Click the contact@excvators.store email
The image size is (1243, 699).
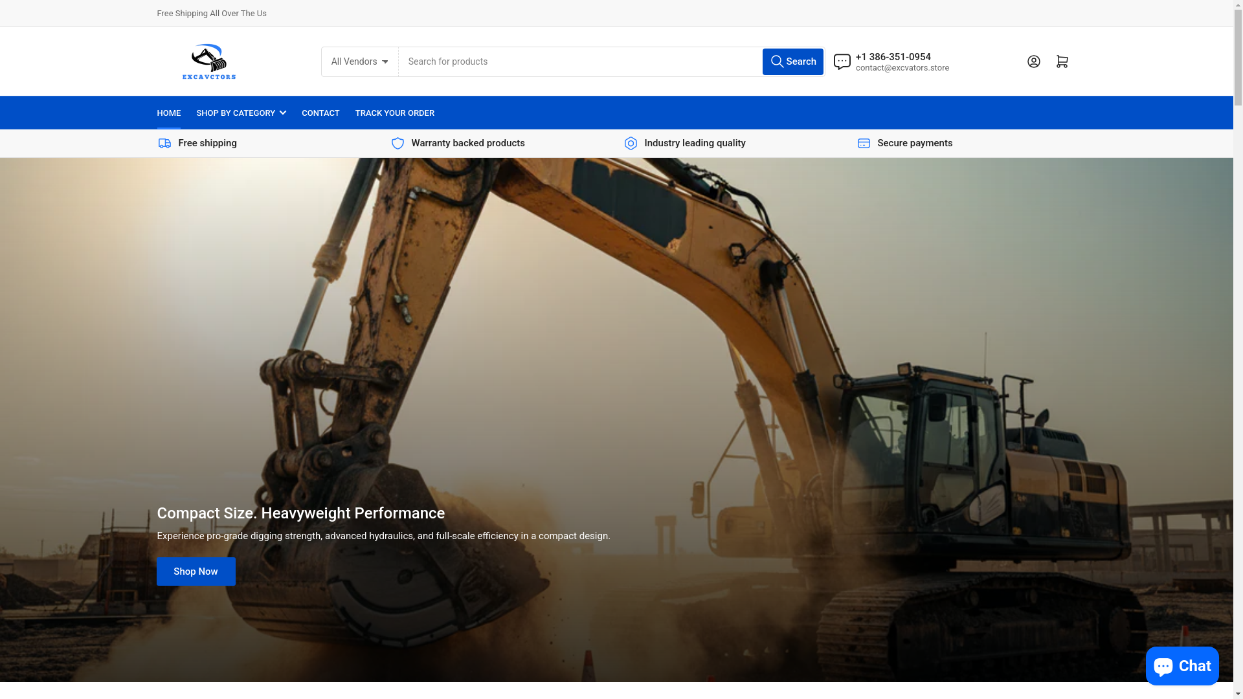[x=902, y=68]
